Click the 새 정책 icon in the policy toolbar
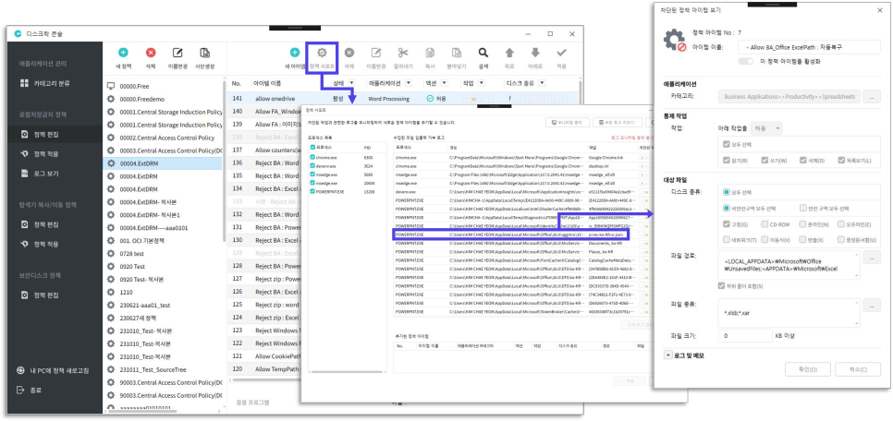Viewport: 893px width, 421px height. coord(123,53)
